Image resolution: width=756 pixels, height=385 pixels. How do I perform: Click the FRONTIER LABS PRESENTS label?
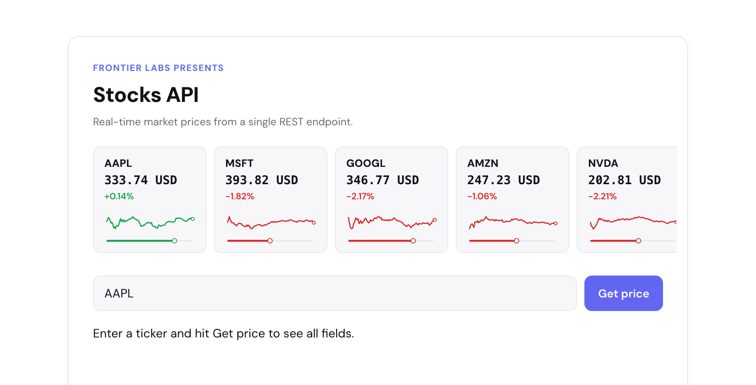158,68
